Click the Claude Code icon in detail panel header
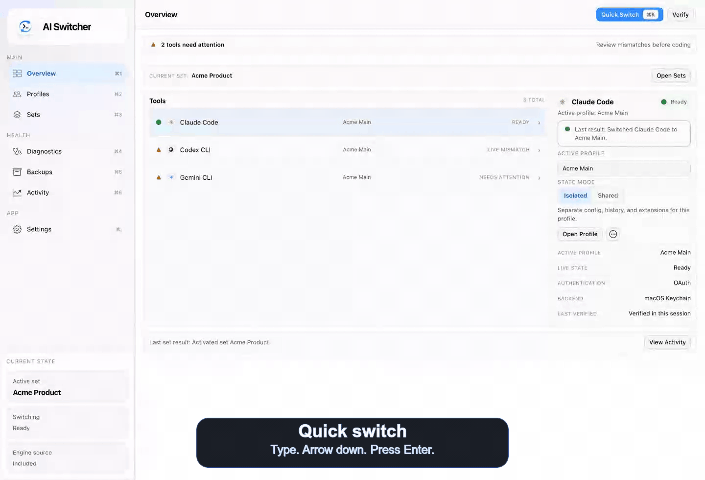 563,102
